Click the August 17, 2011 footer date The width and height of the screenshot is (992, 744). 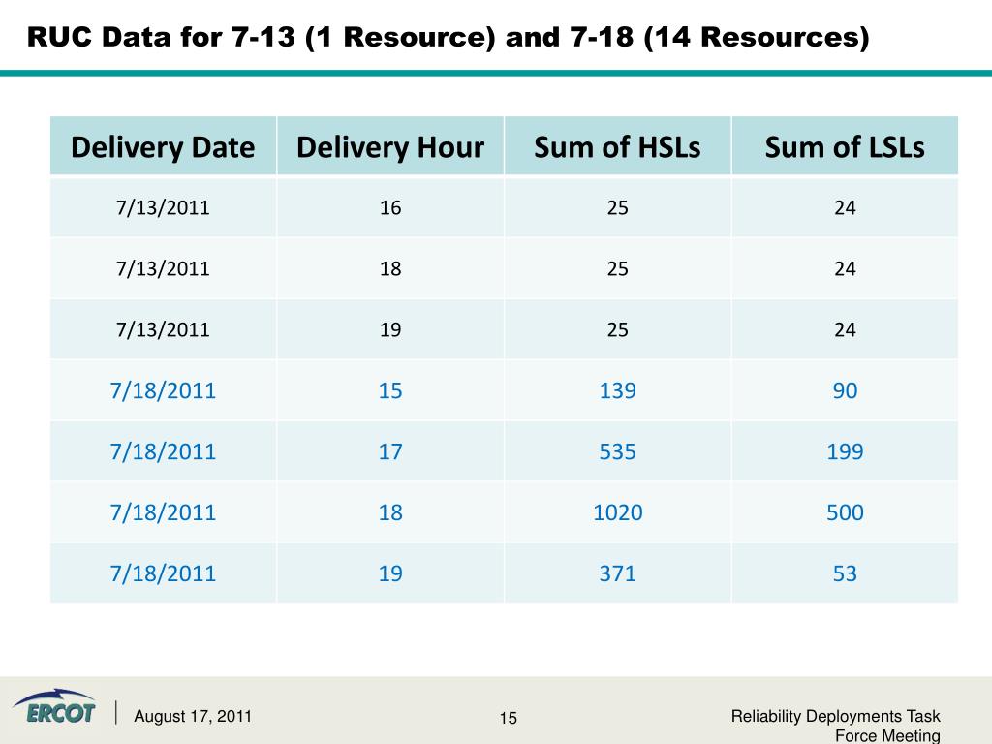click(x=193, y=716)
